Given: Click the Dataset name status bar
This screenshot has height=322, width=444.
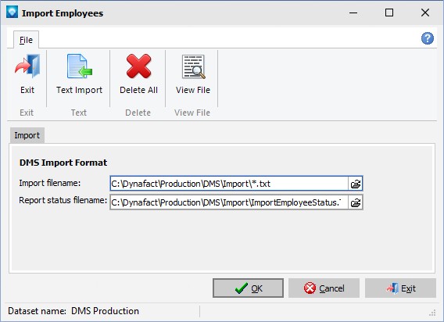Looking at the screenshot, I should pos(73,311).
